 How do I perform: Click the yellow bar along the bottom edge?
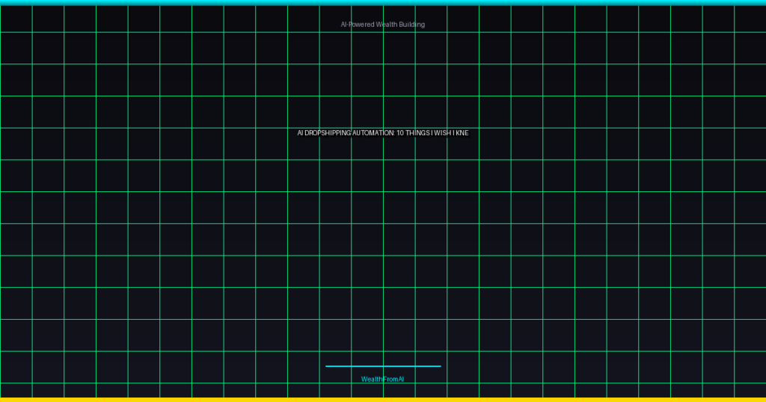coord(383,400)
